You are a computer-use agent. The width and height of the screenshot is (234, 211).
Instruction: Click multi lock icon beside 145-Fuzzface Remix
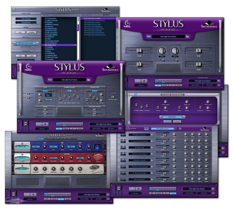tap(180, 129)
